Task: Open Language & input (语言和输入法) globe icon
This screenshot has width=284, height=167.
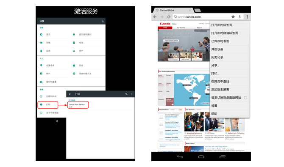Action: 74,74
